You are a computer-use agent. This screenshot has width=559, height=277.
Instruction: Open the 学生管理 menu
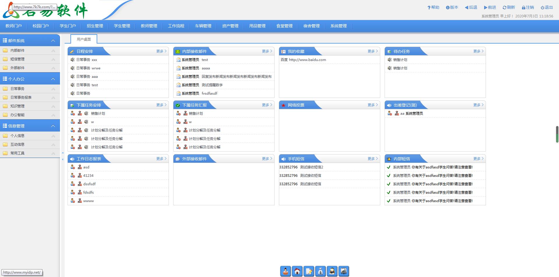click(x=122, y=26)
